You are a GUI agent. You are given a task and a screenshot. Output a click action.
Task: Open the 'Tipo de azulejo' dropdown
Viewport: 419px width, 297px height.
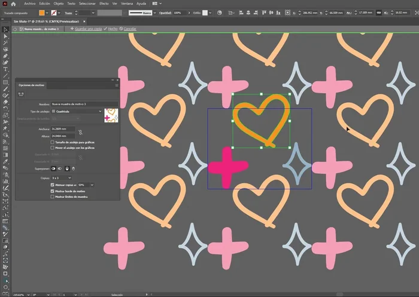[77, 111]
